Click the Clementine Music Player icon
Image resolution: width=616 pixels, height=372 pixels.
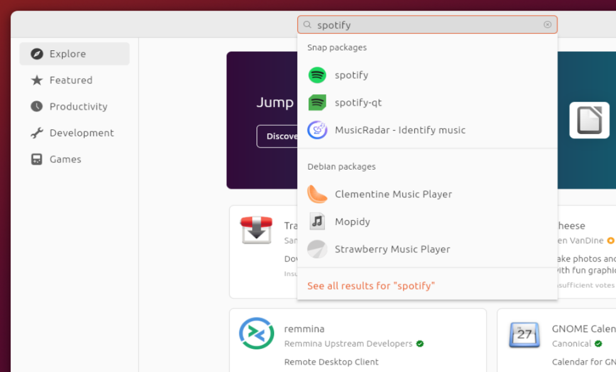coord(318,194)
